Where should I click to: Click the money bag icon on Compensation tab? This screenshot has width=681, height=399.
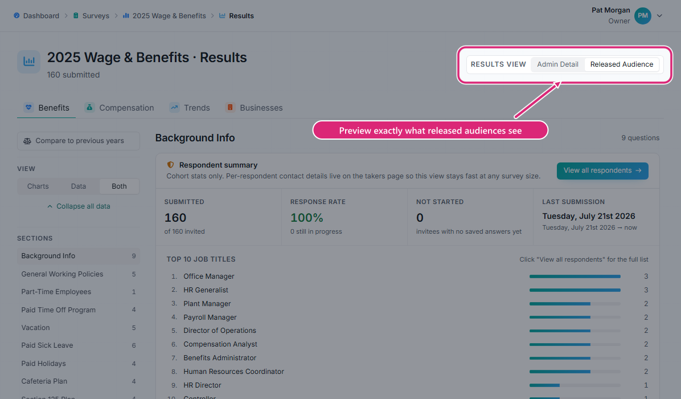[x=89, y=107]
